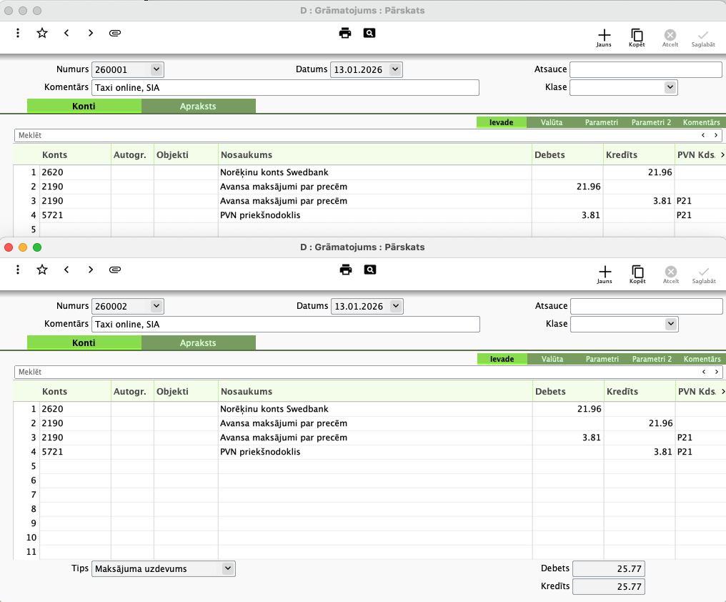The width and height of the screenshot is (726, 602).
Task: Click Atsauce input field in record 260002
Action: (x=646, y=306)
